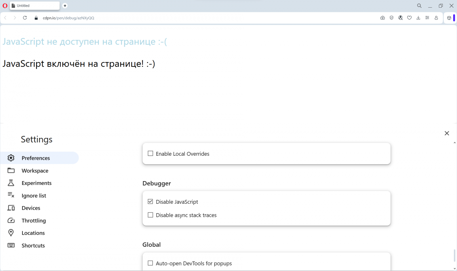Click the Locations pin icon

coord(11,233)
